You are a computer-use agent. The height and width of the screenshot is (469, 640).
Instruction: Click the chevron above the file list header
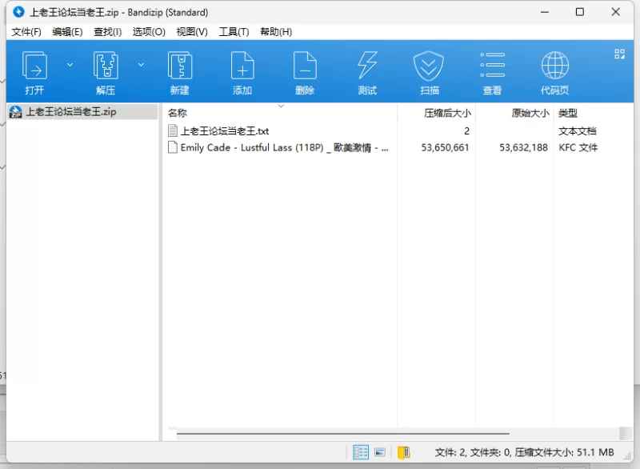tap(281, 106)
